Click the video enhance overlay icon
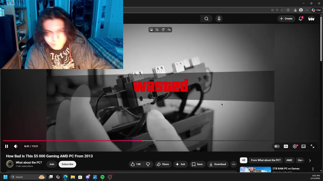The image size is (323, 181). [x=157, y=30]
